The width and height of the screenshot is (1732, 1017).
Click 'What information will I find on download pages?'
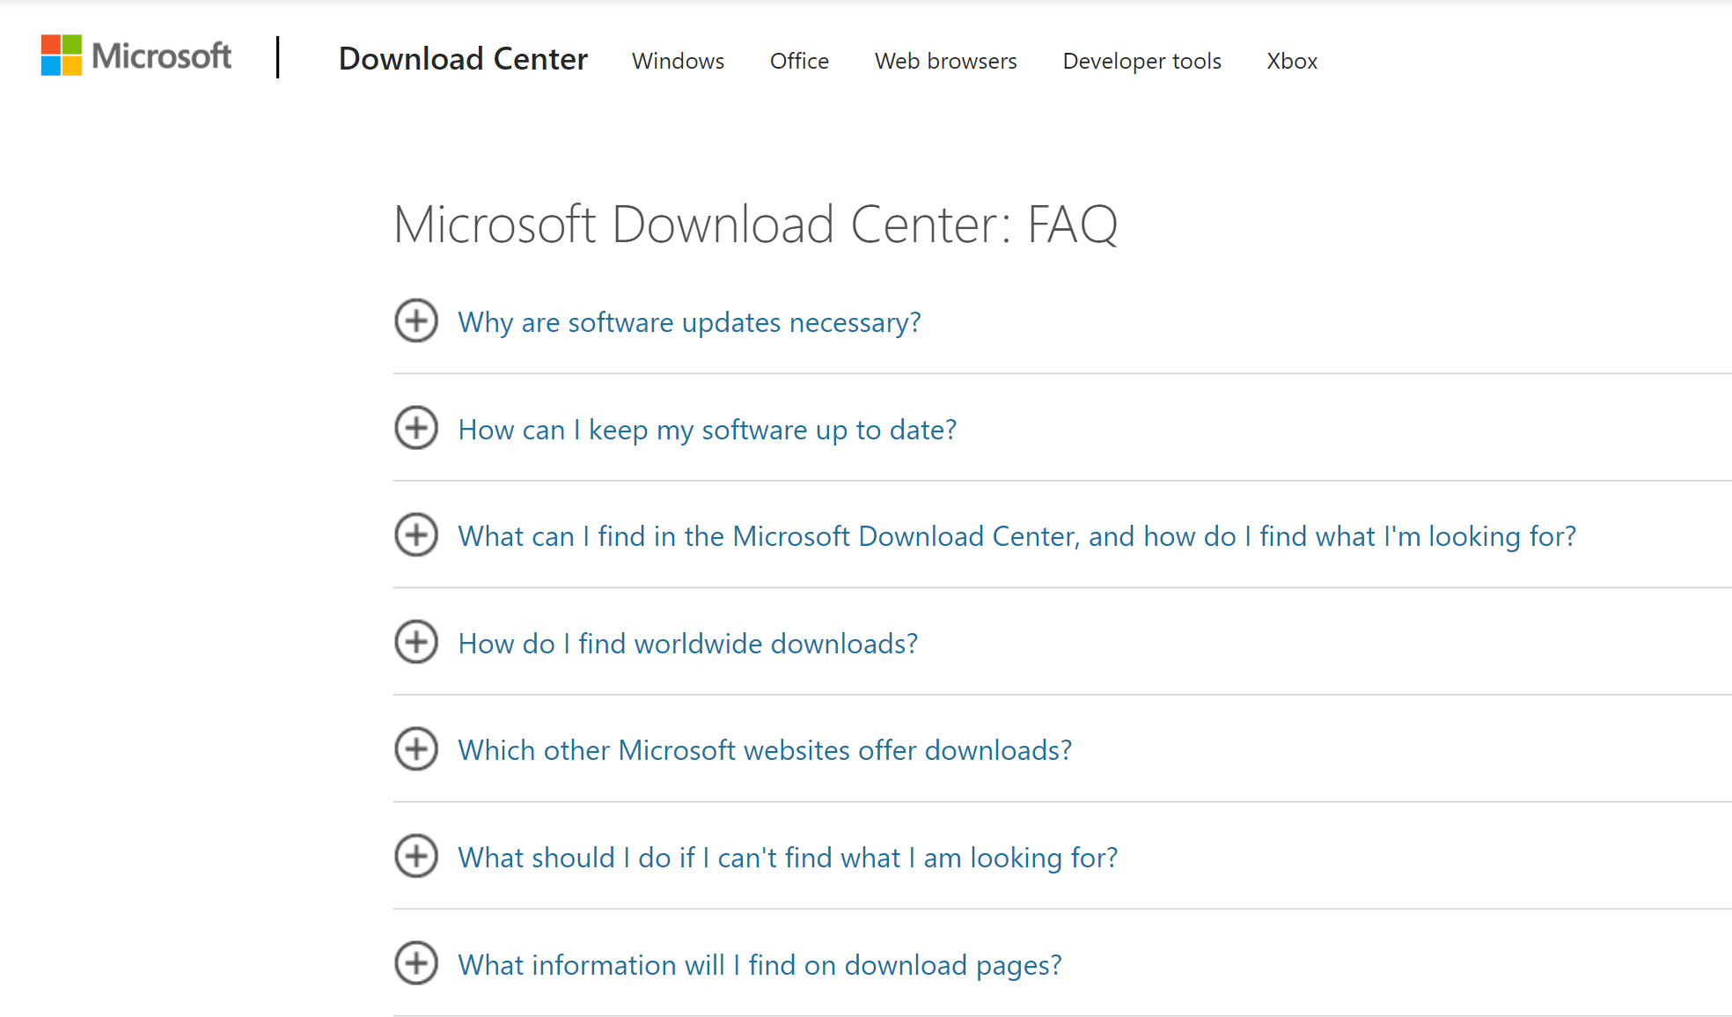click(x=760, y=965)
